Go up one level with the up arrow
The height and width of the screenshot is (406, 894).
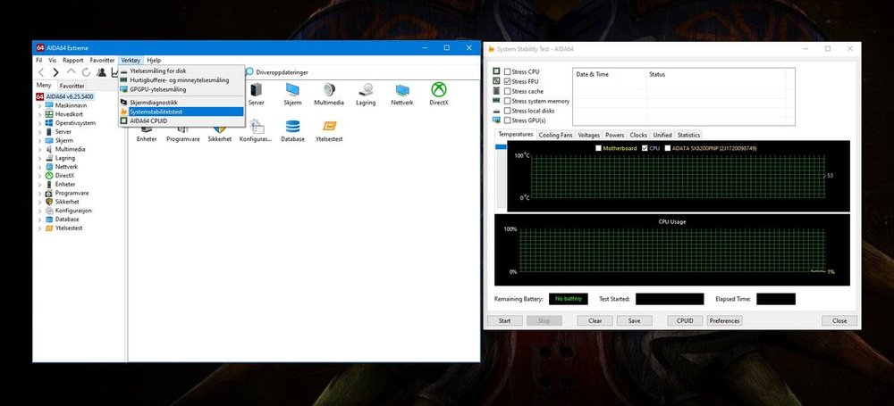(71, 71)
